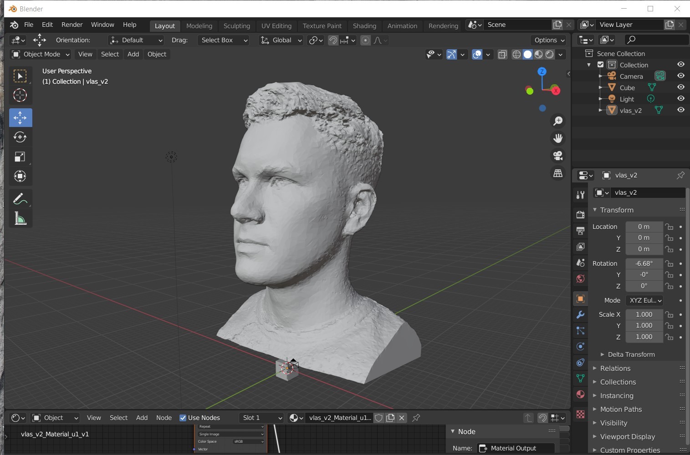
Task: Activate the Rotate tool
Action: click(x=20, y=137)
